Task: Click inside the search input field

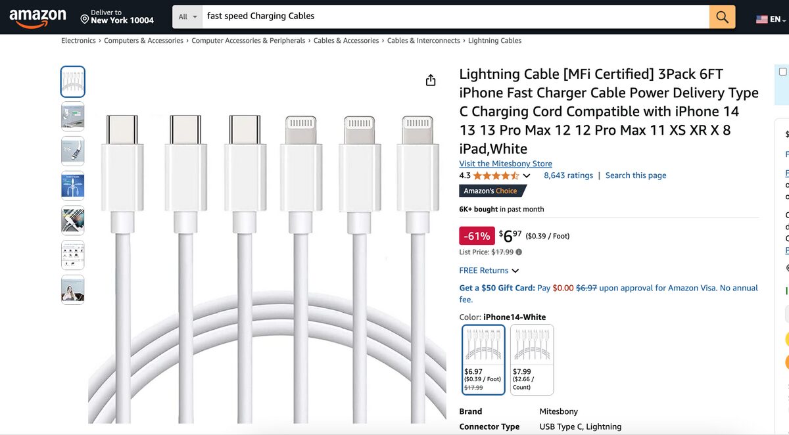Action: pos(394,16)
